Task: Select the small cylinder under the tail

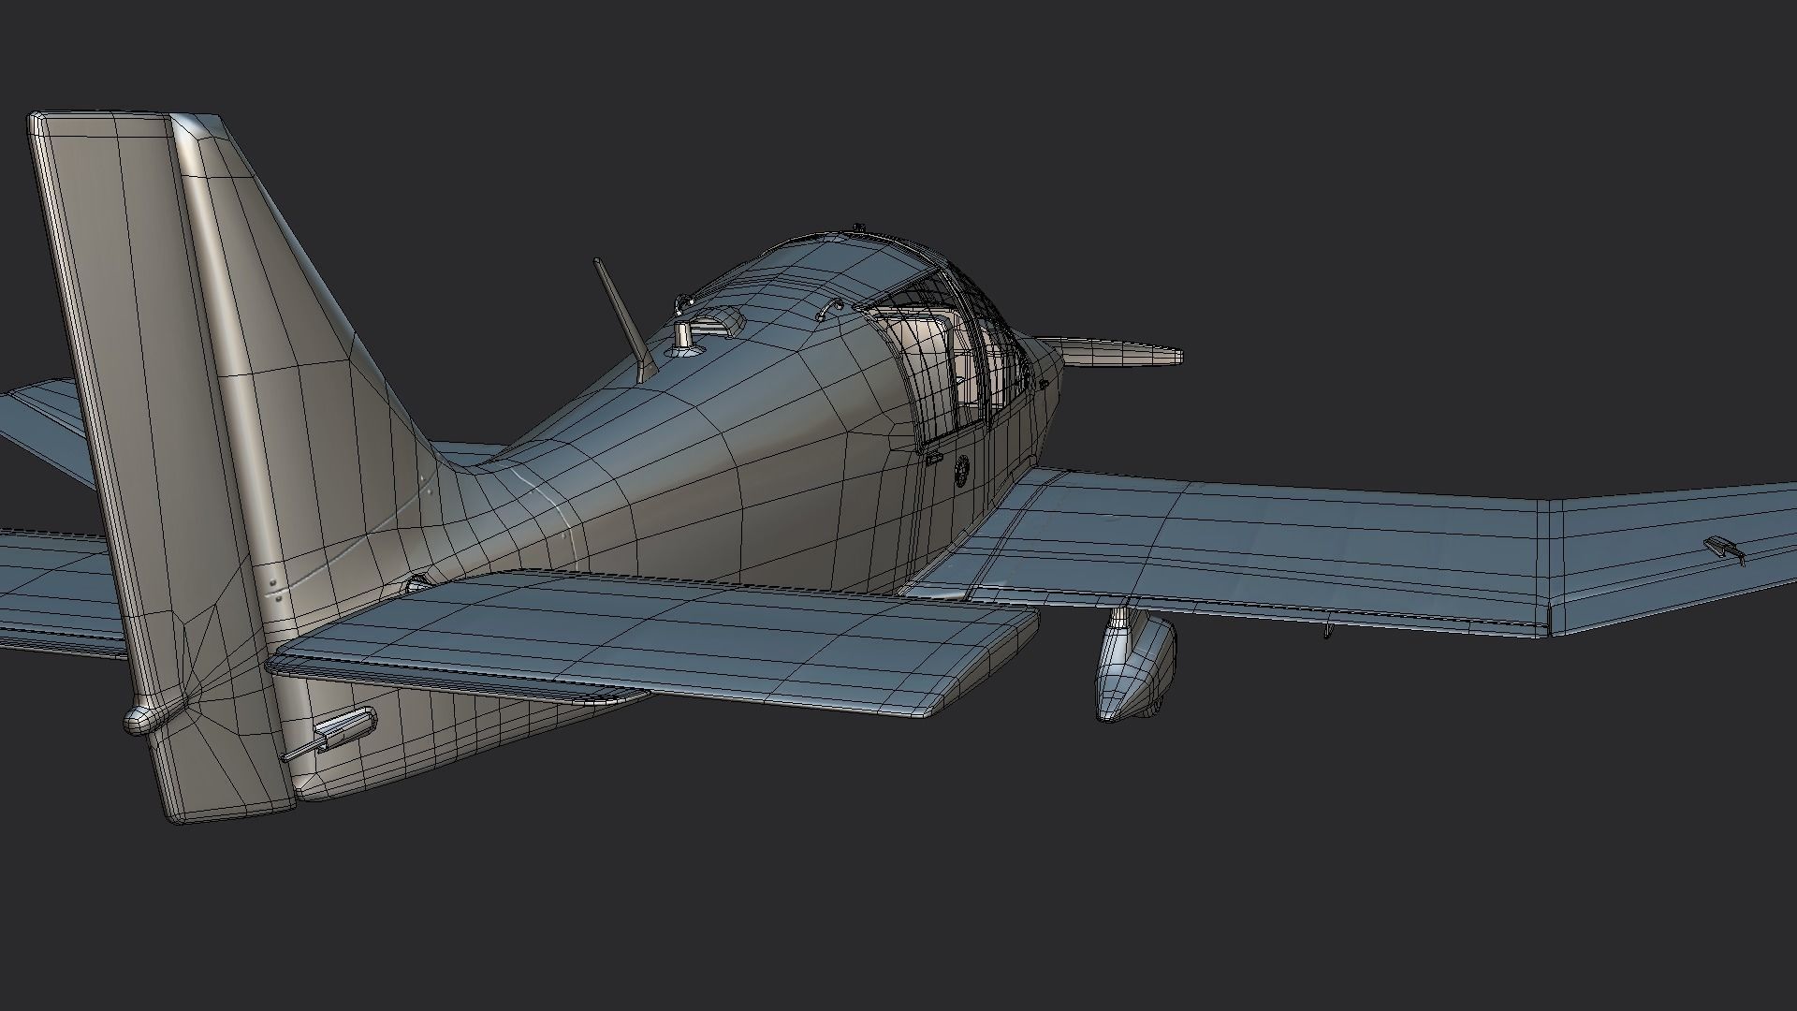Action: click(329, 734)
